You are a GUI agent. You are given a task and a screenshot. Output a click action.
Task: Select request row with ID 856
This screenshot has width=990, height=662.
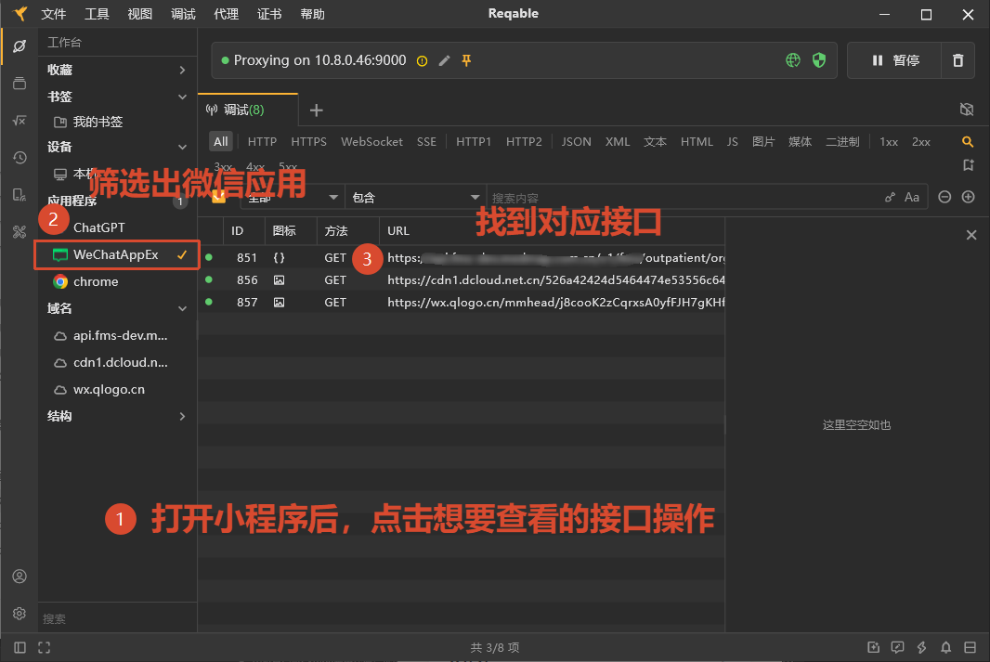point(462,279)
